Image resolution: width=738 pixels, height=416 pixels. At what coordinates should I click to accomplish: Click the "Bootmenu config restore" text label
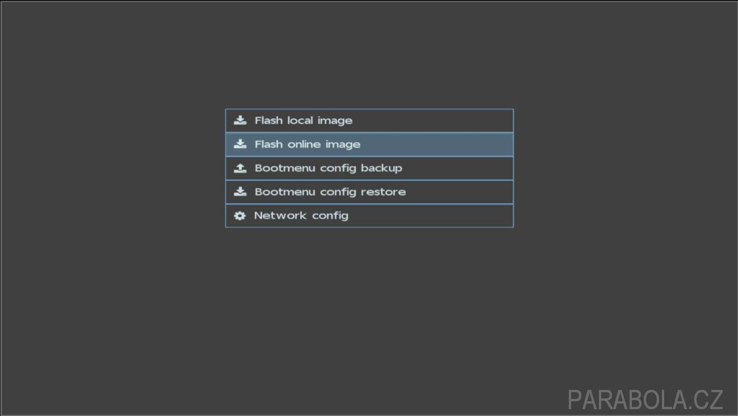[x=330, y=192]
